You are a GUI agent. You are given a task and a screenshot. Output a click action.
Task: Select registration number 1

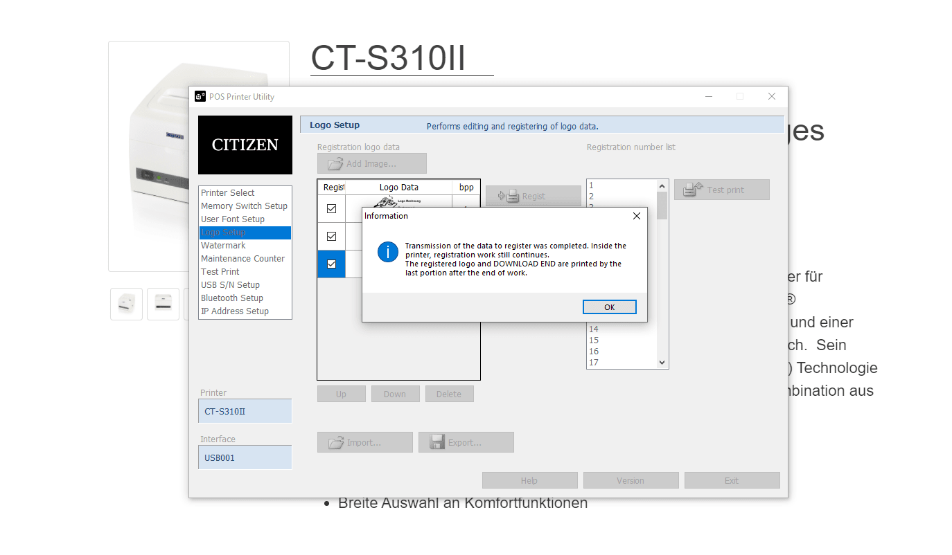click(x=622, y=185)
